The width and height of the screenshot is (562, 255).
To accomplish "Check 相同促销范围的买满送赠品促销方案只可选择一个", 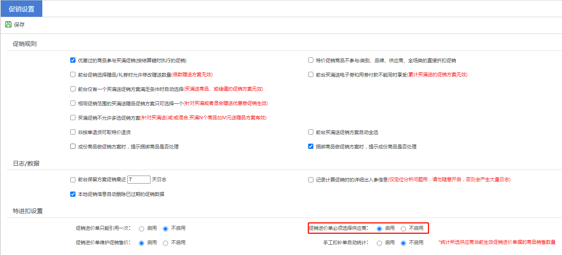I will point(73,103).
